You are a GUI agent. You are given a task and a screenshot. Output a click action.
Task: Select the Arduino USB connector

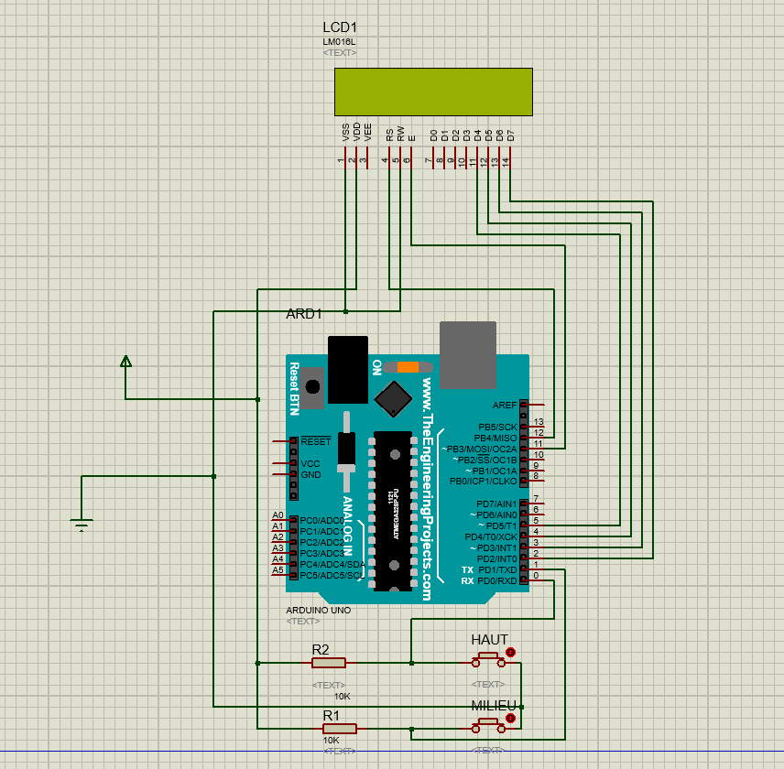pos(468,355)
